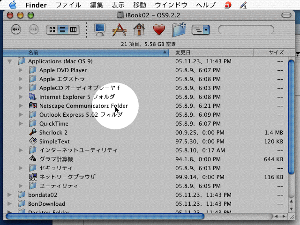Image resolution: width=300 pixels, height=225 pixels.
Task: Select the Sherlock 2 magnifier icon
Action: [33, 132]
